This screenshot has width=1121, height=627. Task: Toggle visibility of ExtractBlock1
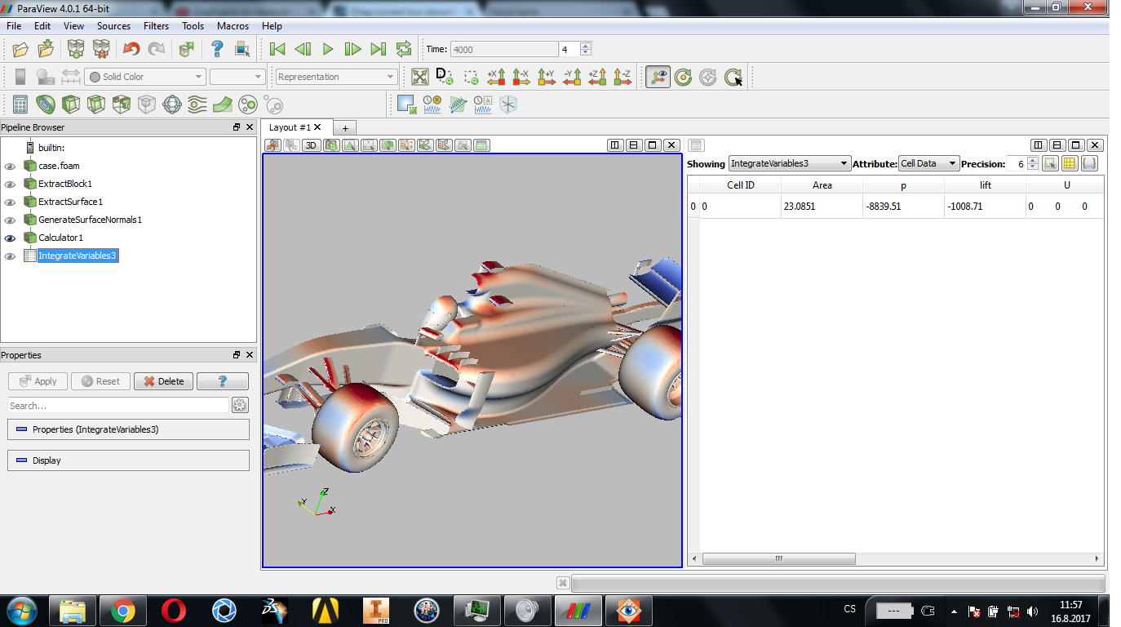(10, 184)
